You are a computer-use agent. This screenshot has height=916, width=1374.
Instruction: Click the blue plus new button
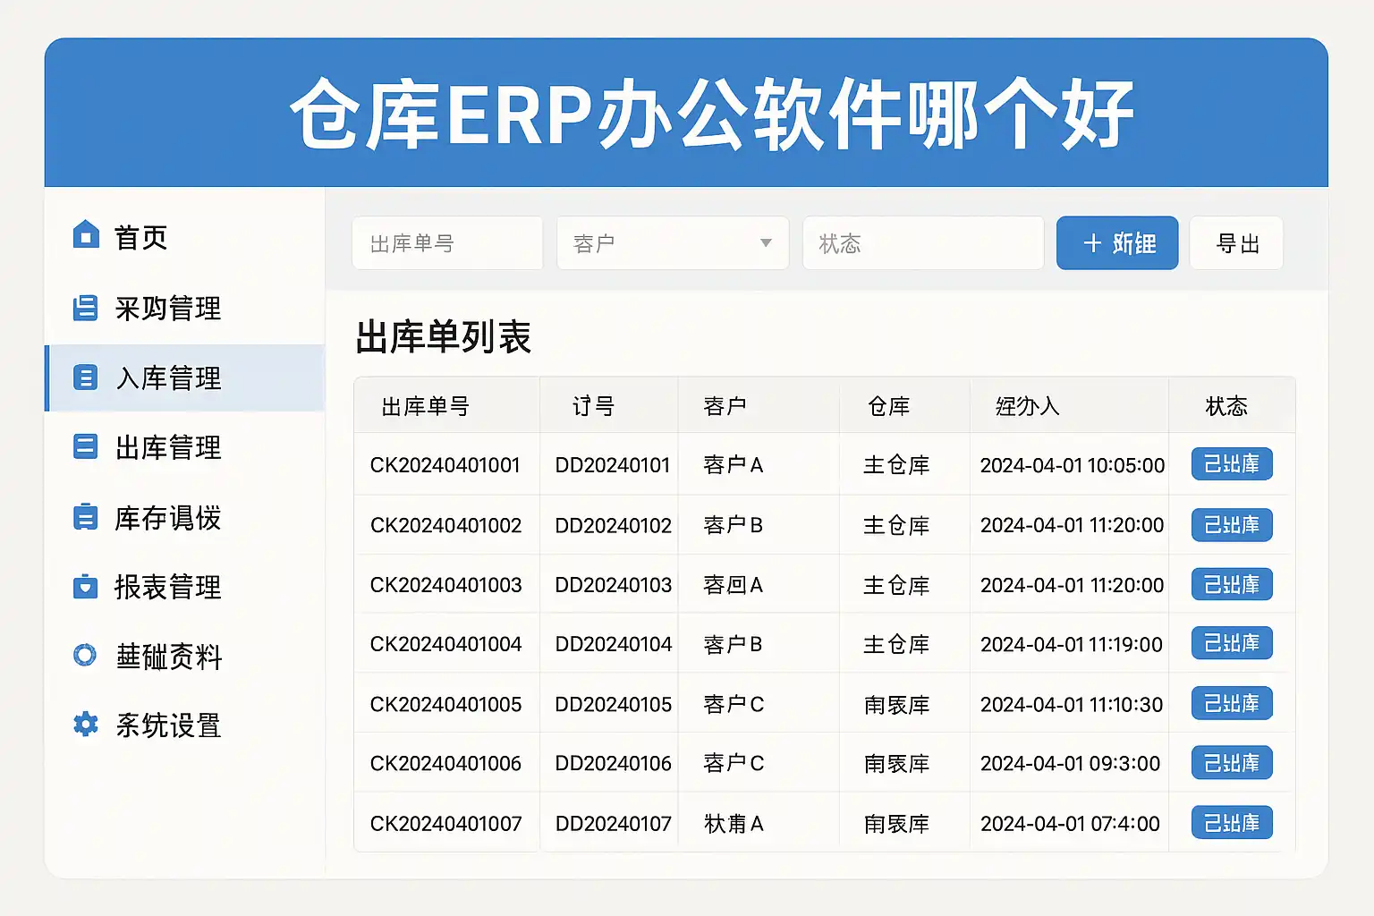[x=1117, y=243]
